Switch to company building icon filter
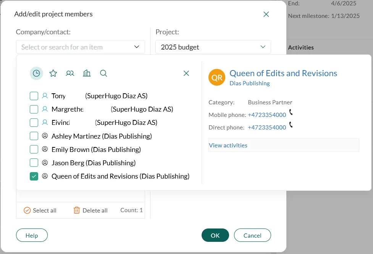Screen dimensions: 373x254 pyautogui.click(x=87, y=73)
